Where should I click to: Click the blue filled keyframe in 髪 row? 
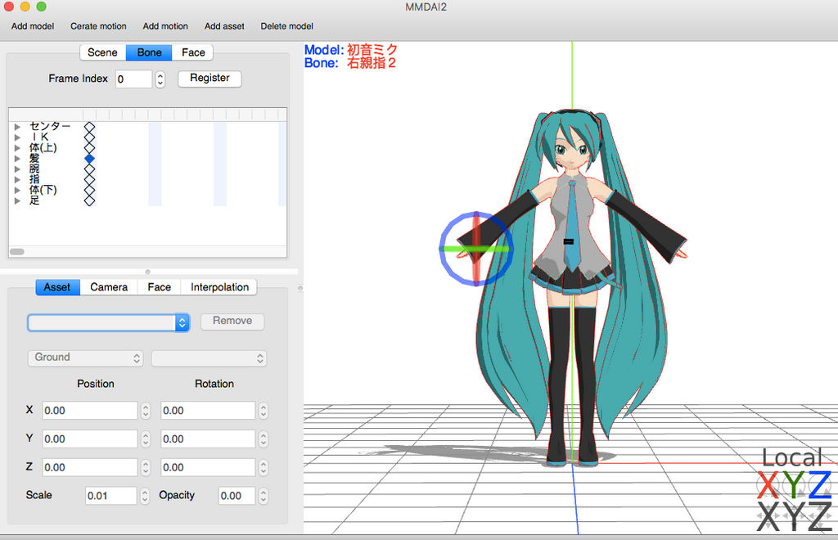90,159
